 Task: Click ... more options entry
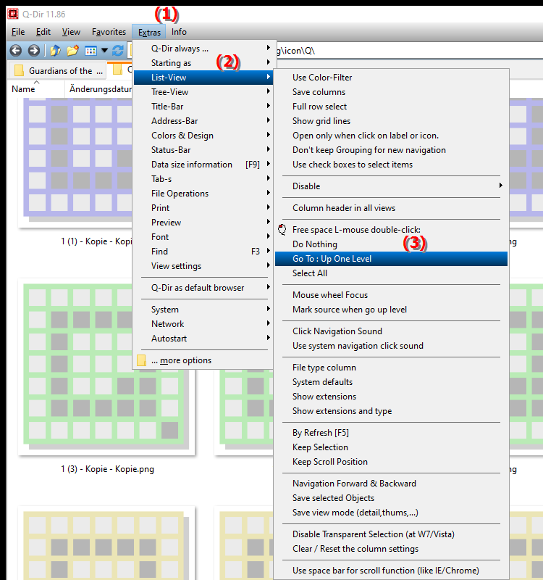(x=203, y=360)
